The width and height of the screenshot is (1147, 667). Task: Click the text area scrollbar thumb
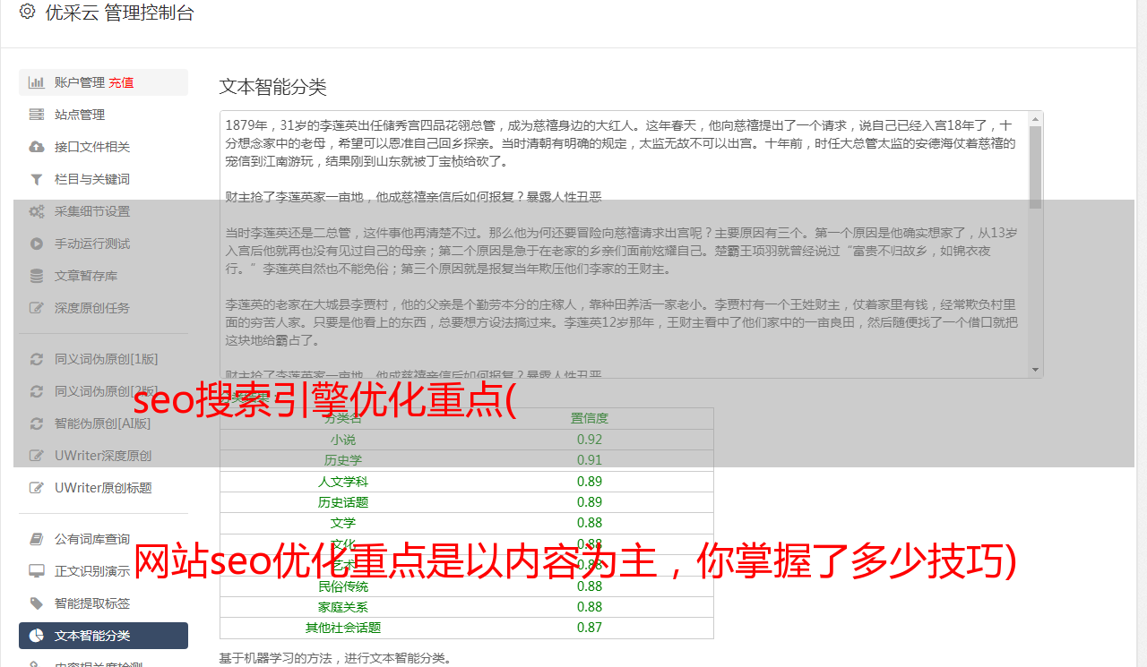tap(1036, 167)
